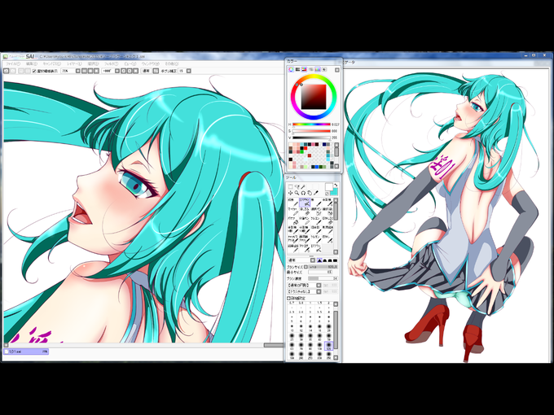Click the transparent color toggle under foreground swatch
This screenshot has height=415, width=554.
(327, 194)
